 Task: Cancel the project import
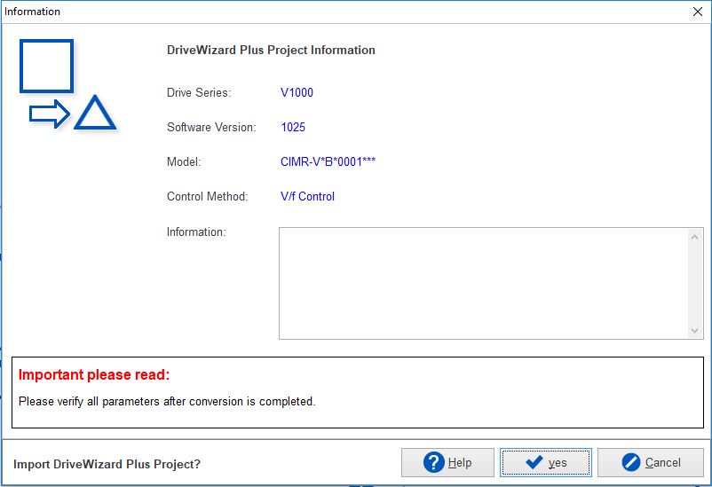coord(650,462)
